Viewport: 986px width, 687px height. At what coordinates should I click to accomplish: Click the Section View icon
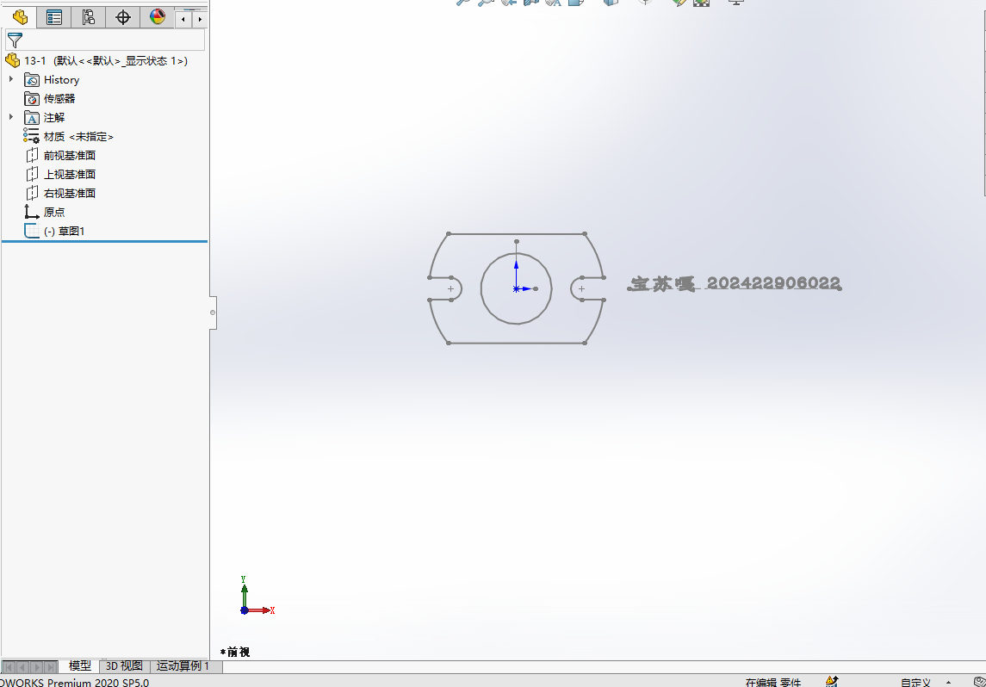point(531,2)
